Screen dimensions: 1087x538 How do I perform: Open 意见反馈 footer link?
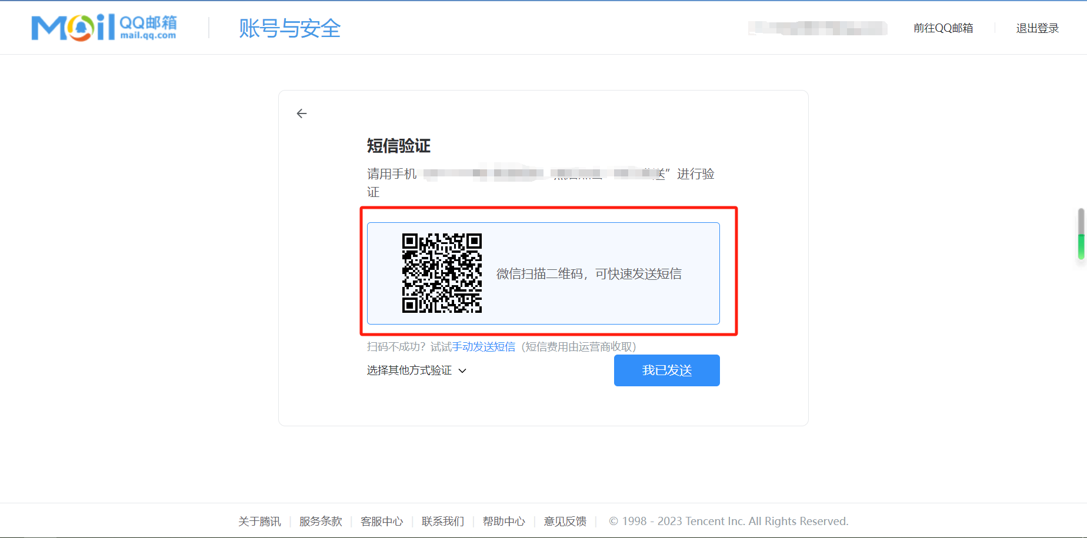click(x=565, y=522)
